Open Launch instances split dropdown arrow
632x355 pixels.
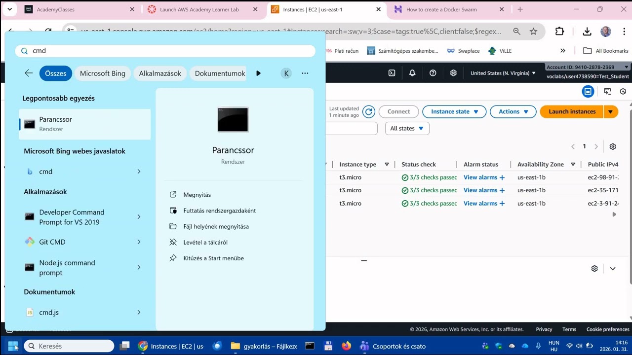pyautogui.click(x=611, y=112)
